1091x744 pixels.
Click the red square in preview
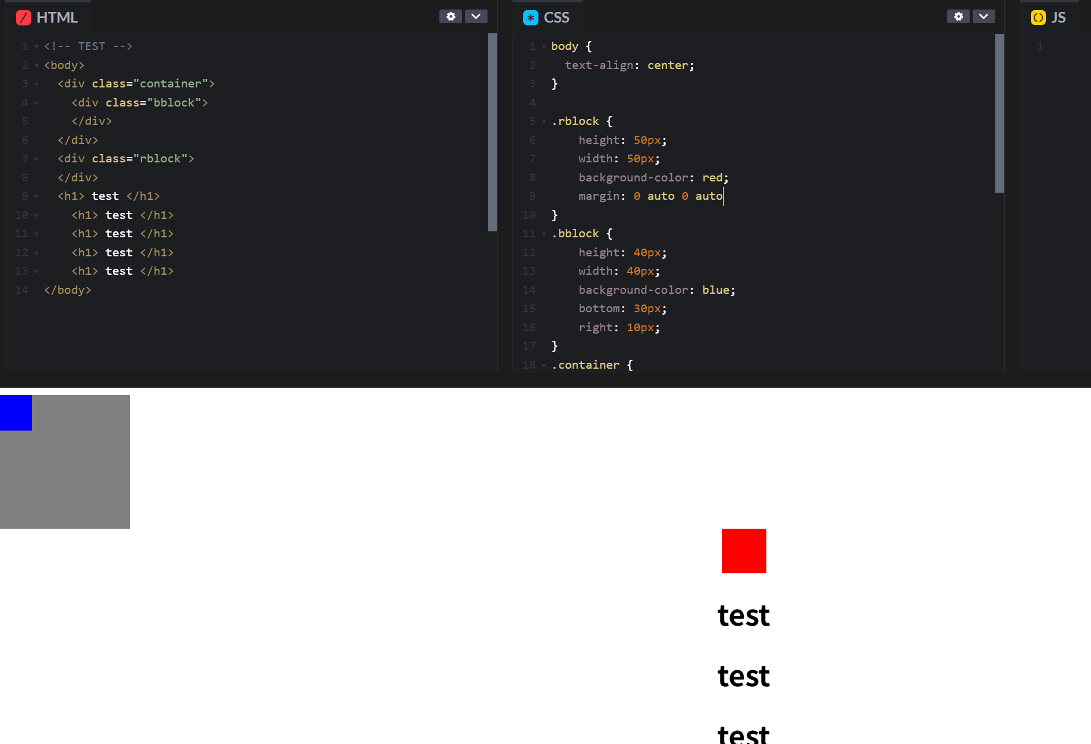tap(744, 551)
